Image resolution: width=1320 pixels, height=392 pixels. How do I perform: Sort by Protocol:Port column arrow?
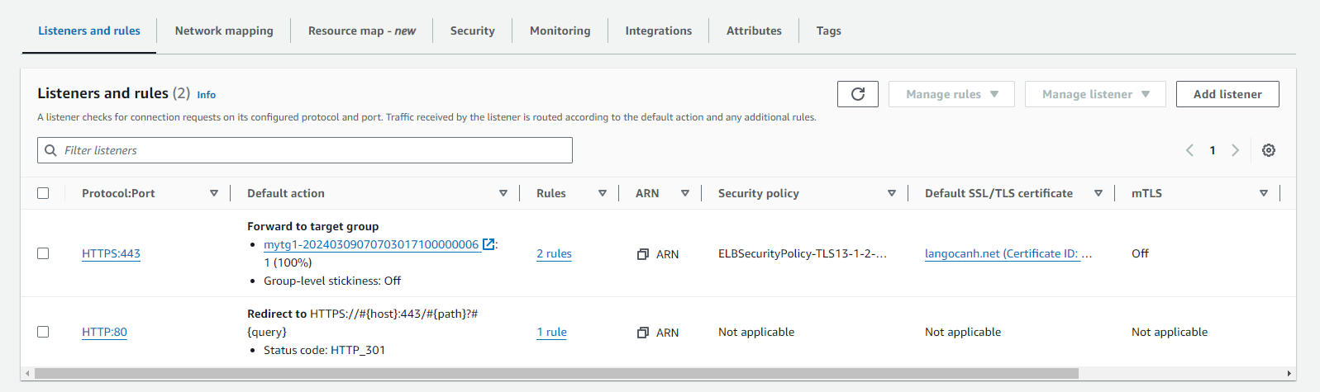214,193
